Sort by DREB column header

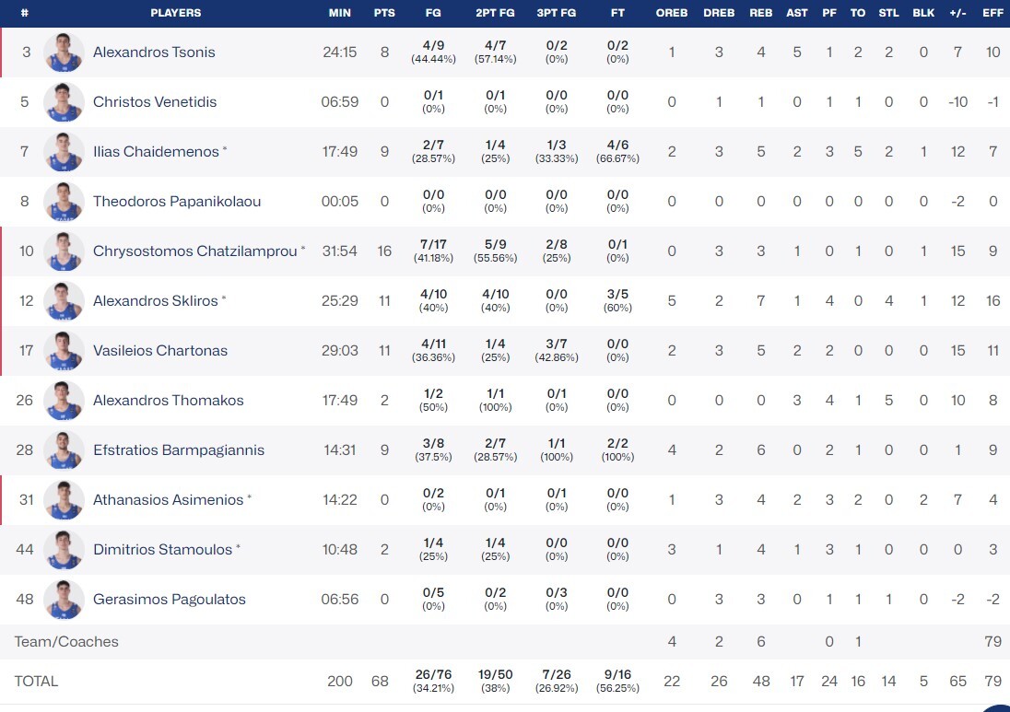[x=719, y=13]
